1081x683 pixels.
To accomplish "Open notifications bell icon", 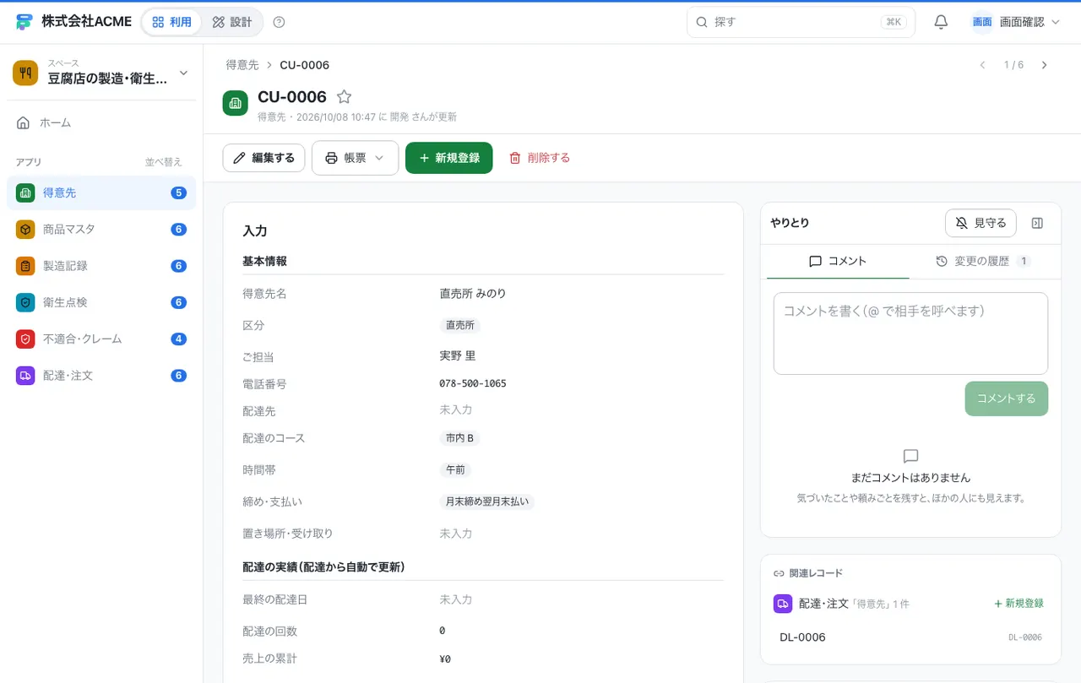I will click(941, 22).
